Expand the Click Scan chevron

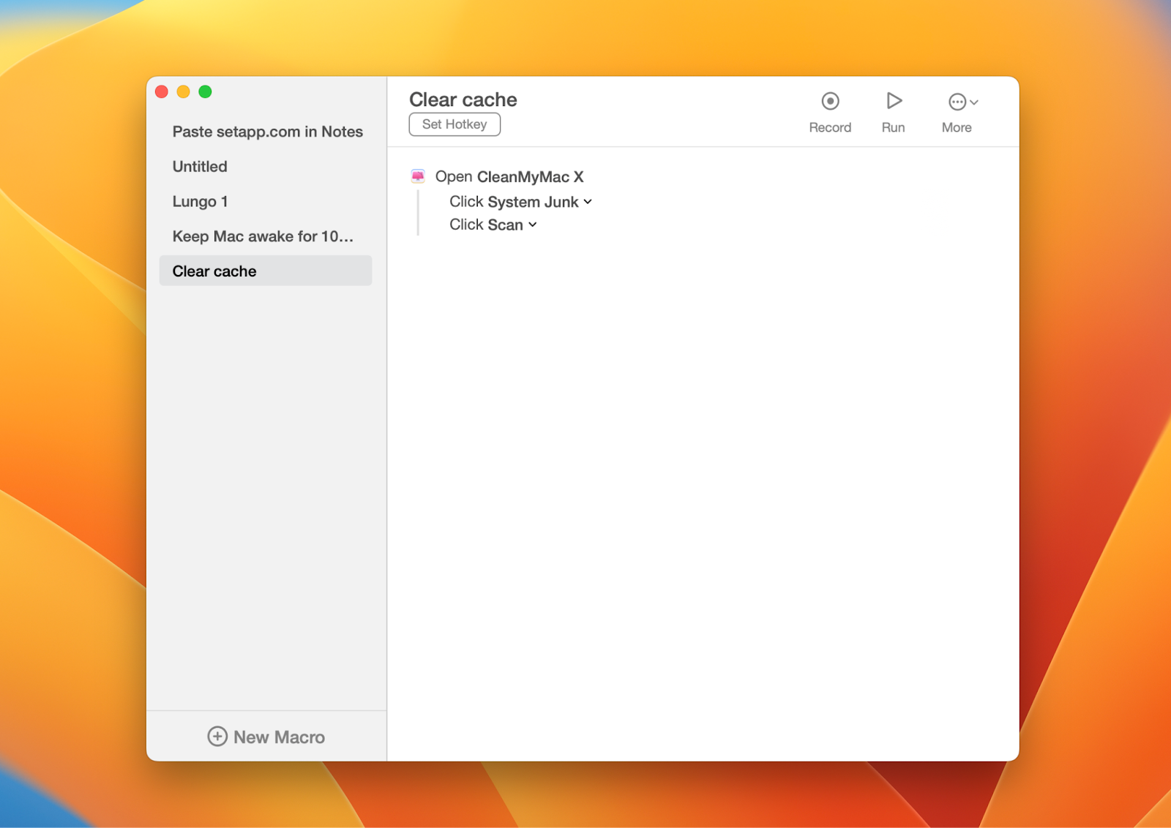pyautogui.click(x=533, y=225)
